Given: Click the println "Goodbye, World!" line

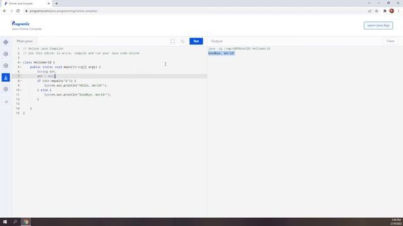Looking at the screenshot, I should click(x=77, y=95).
